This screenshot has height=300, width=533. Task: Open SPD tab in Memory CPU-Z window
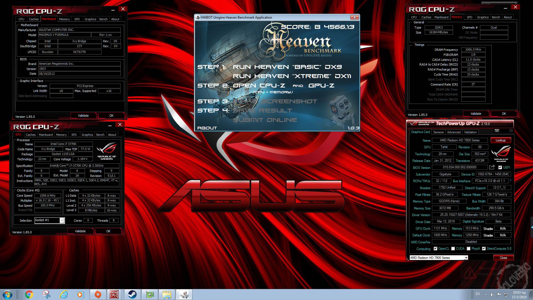[x=469, y=17]
